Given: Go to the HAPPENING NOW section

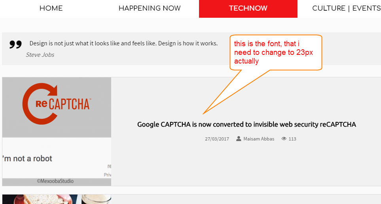Looking at the screenshot, I should click(x=150, y=8).
